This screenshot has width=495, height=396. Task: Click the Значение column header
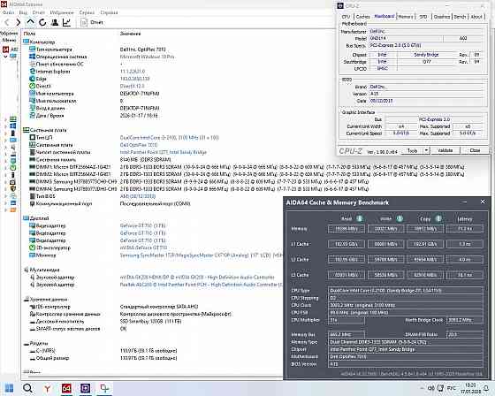click(x=131, y=34)
